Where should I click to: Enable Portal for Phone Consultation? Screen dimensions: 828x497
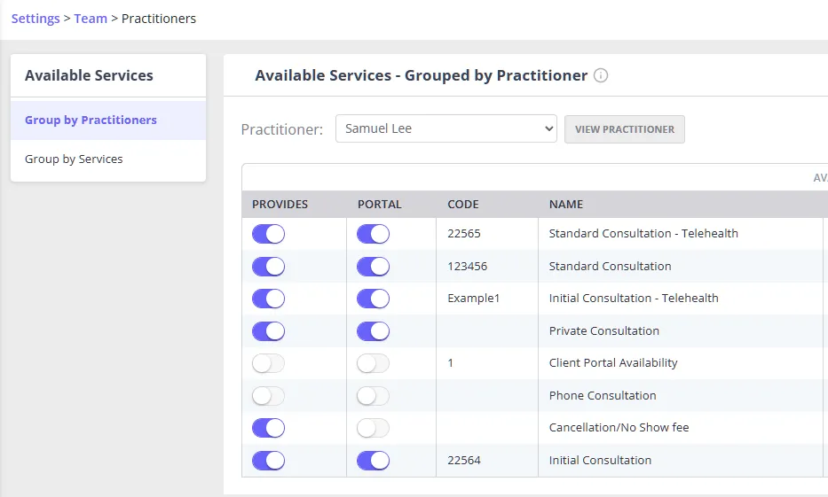[x=373, y=396]
